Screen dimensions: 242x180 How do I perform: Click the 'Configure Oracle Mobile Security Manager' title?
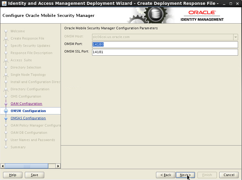point(48,15)
